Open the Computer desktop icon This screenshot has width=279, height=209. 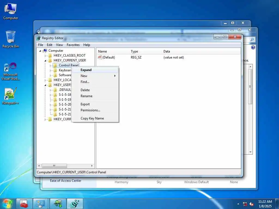pos(10,11)
